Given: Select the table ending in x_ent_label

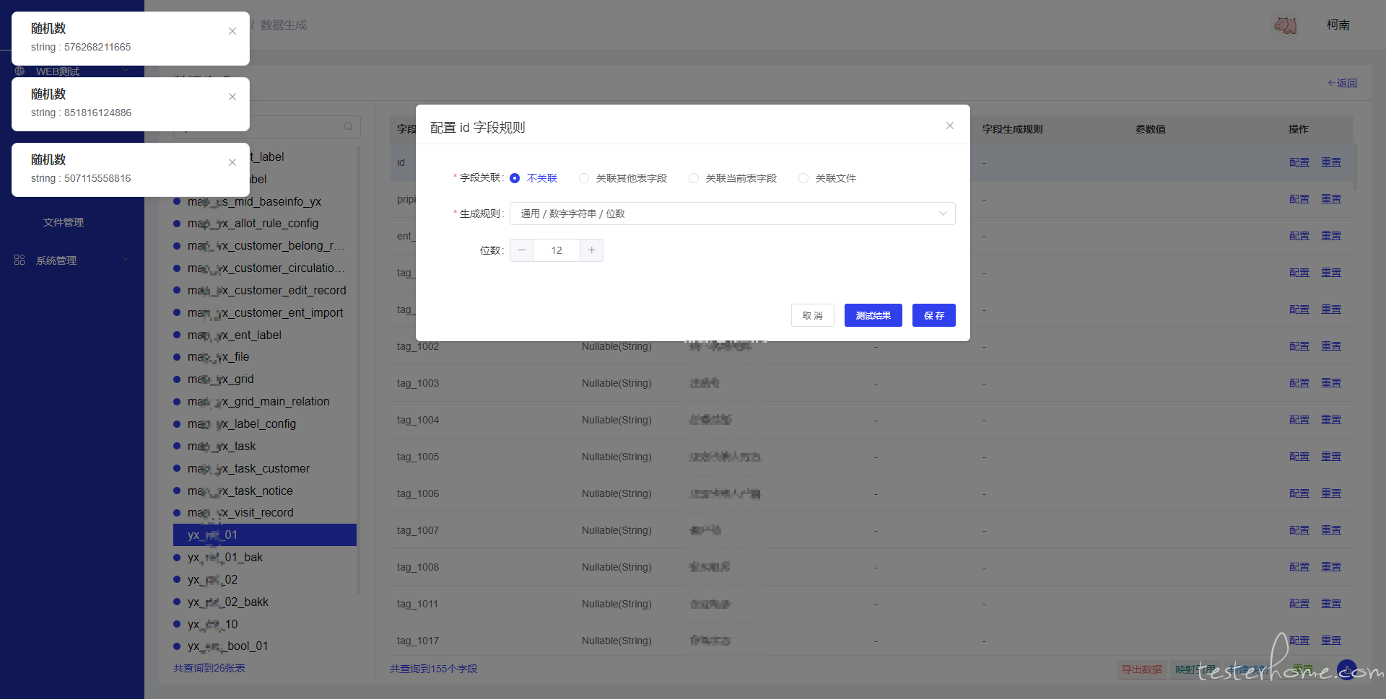Looking at the screenshot, I should [235, 335].
